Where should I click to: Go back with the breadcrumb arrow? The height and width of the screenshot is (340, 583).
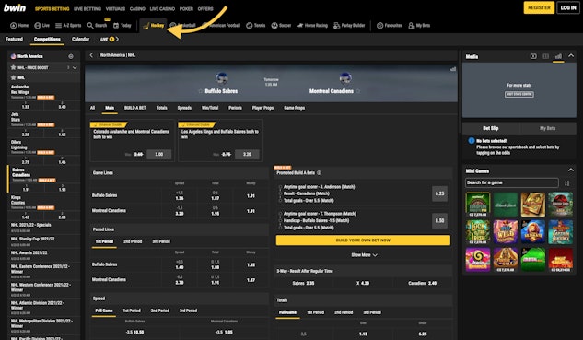(91, 55)
